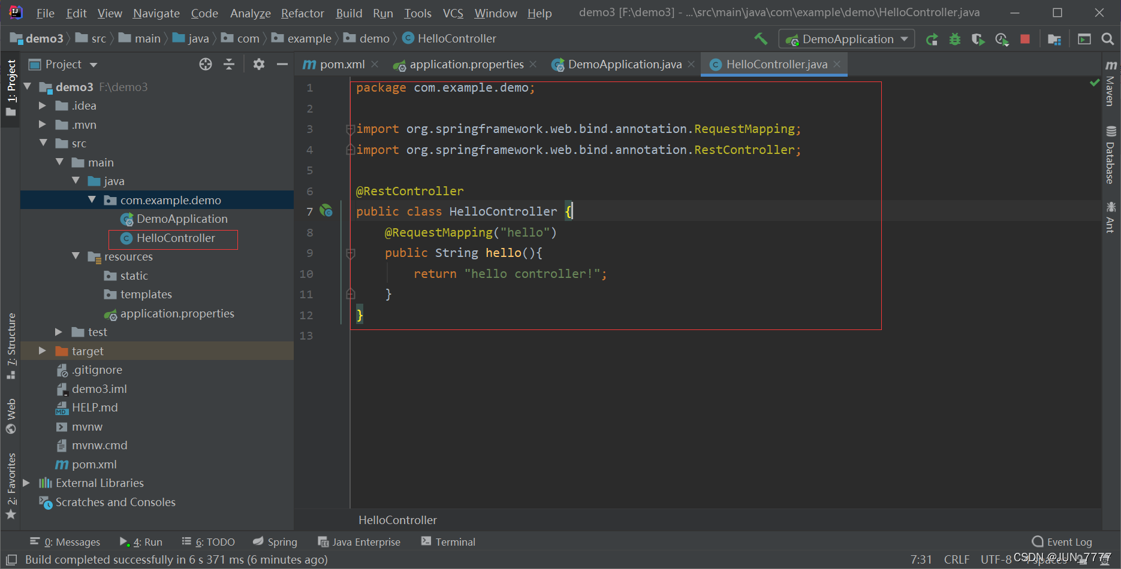Open the 0: Messages tool window
The image size is (1121, 569).
pos(65,542)
